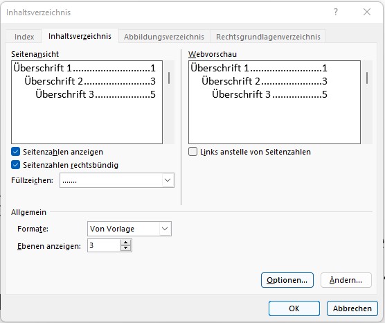The height and width of the screenshot is (323, 385).
Task: Decrease Ebenen anzeigen with down arrow
Action: coord(126,248)
